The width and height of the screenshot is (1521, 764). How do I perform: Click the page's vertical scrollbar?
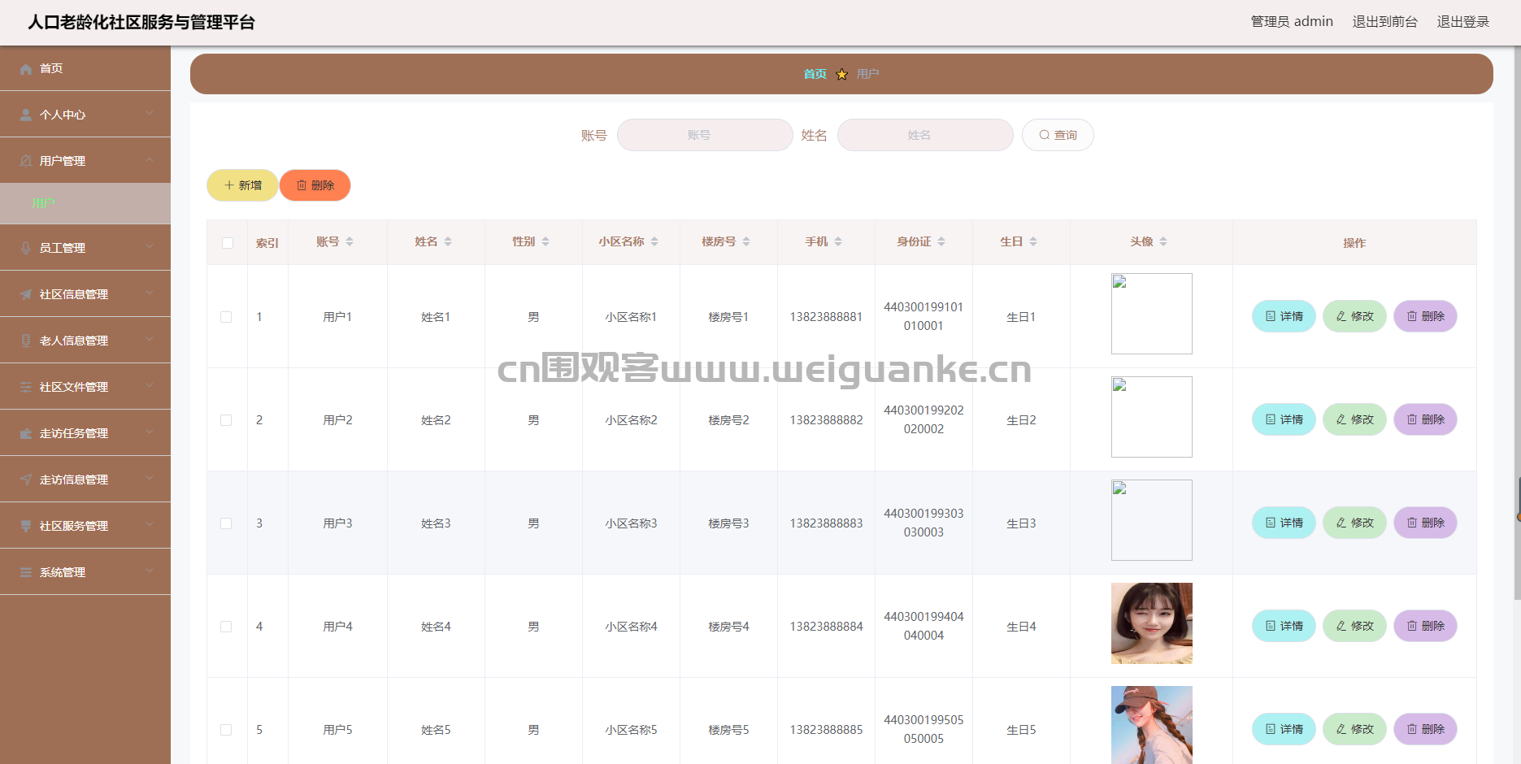point(1517,325)
